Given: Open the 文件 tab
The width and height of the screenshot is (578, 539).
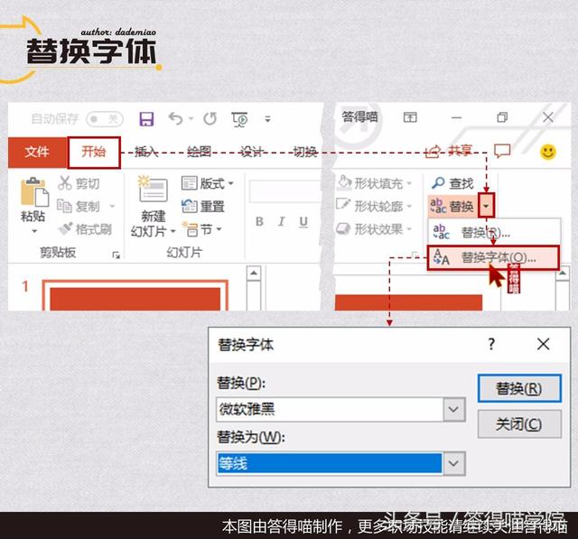Looking at the screenshot, I should click(x=37, y=152).
